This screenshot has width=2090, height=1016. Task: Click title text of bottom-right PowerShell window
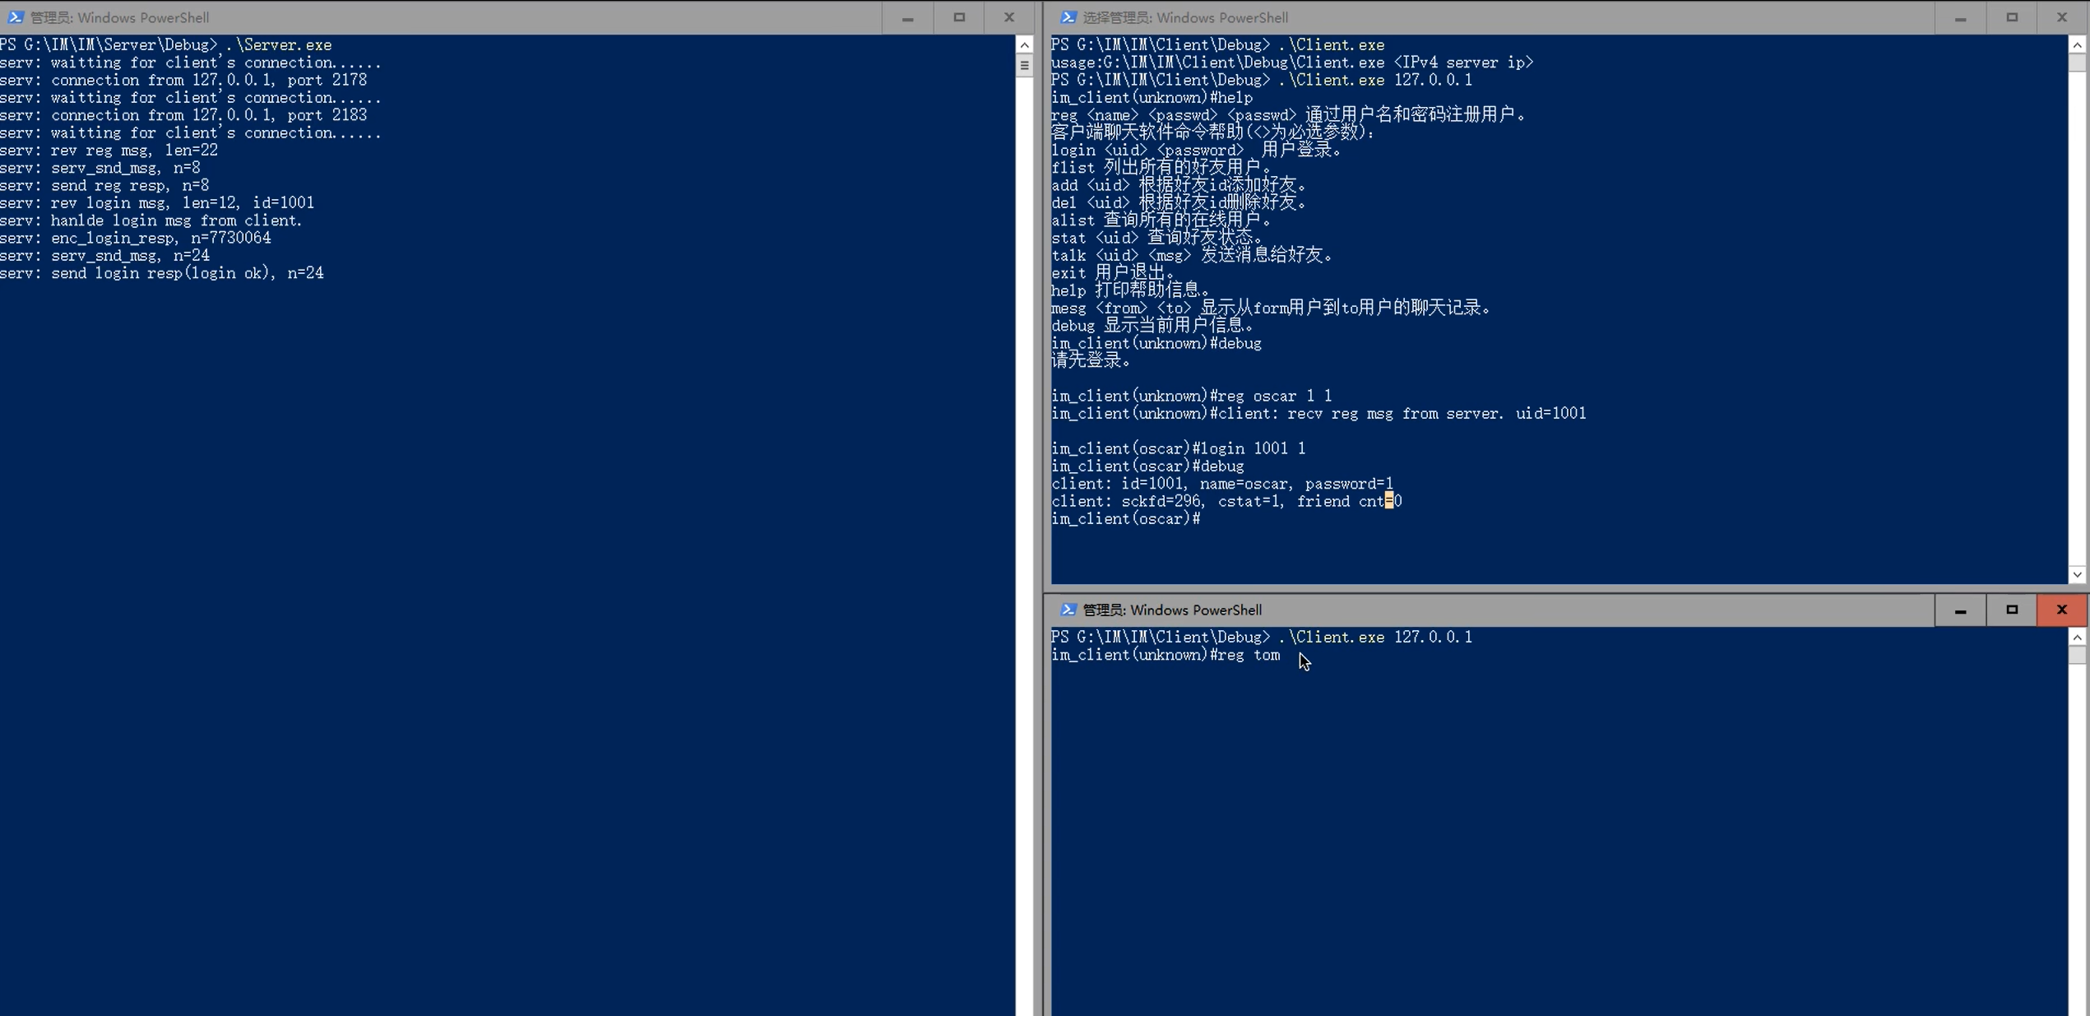coord(1172,610)
